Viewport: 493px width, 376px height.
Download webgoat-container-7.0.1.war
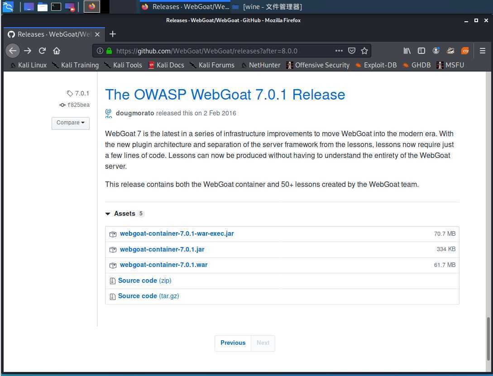click(163, 265)
